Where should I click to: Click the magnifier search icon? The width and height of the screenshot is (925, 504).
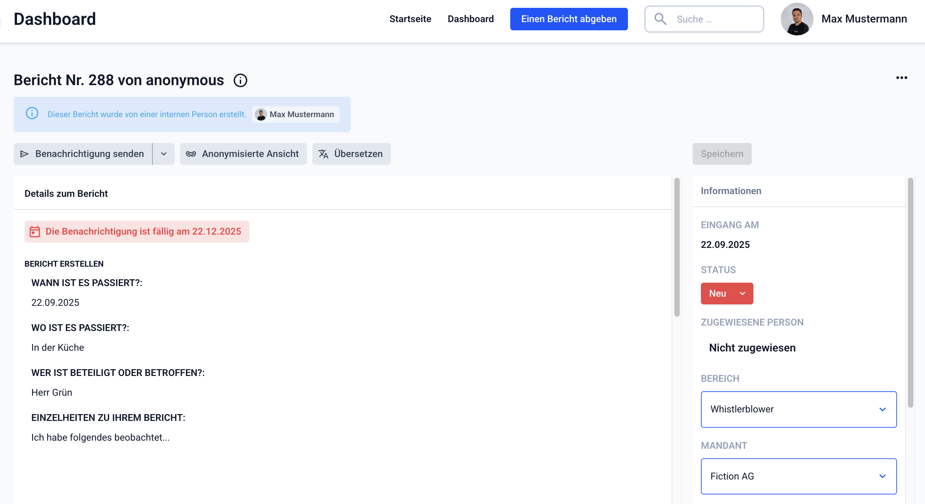click(x=660, y=19)
